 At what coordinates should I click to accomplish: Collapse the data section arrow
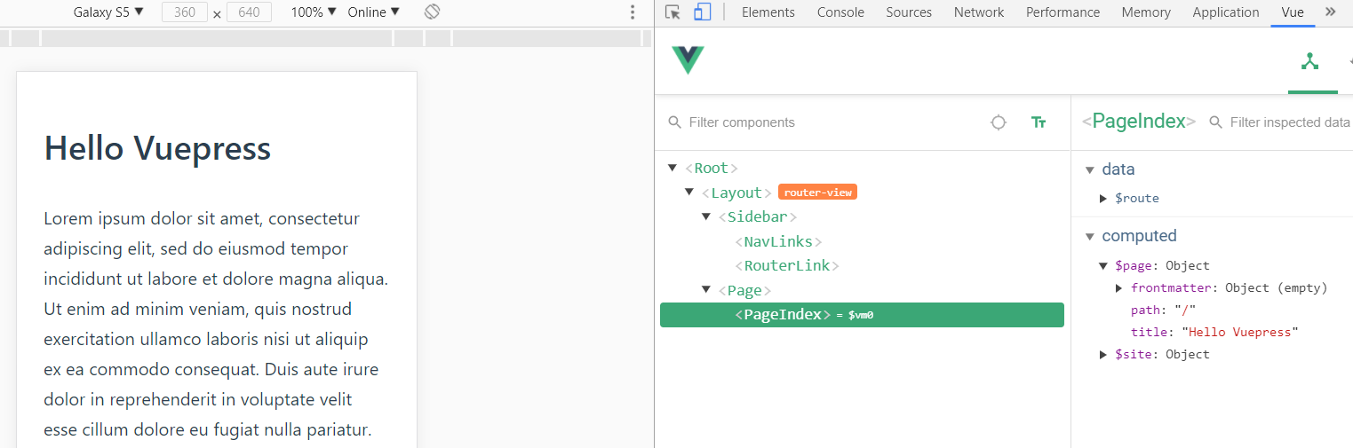pos(1089,169)
